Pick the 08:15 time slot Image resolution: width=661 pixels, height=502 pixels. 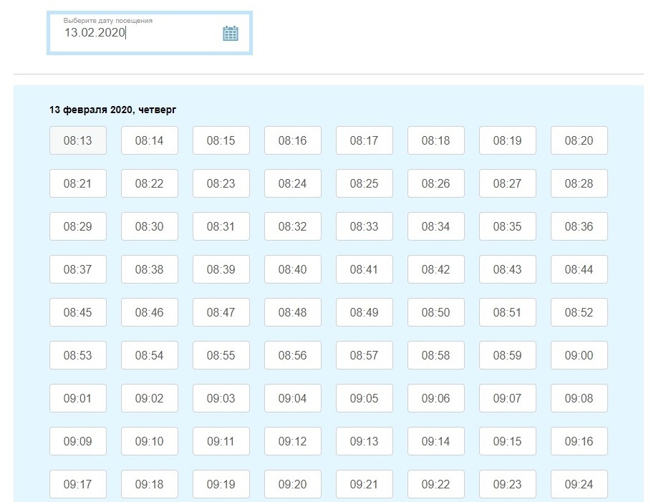[x=221, y=140]
